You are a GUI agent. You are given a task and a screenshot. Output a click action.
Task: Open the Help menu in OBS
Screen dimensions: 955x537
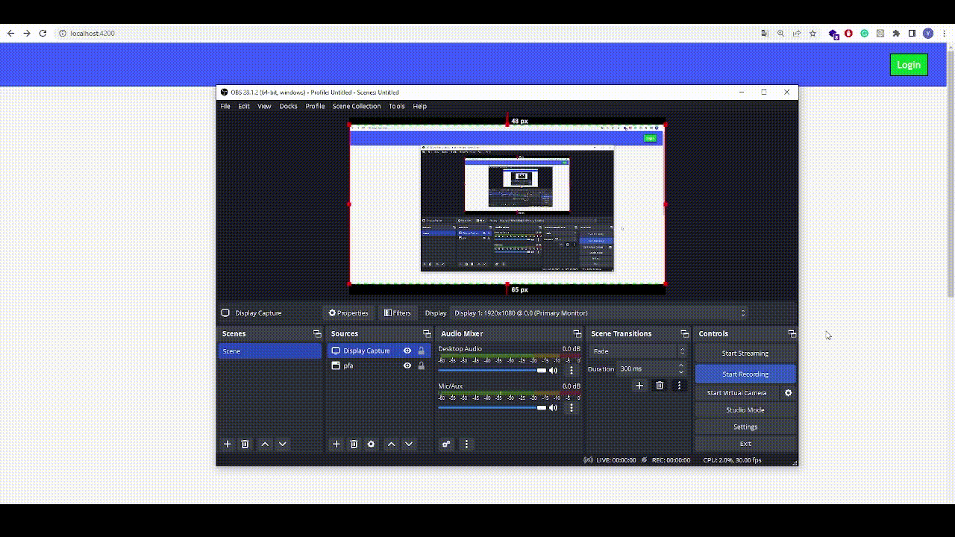coord(420,106)
